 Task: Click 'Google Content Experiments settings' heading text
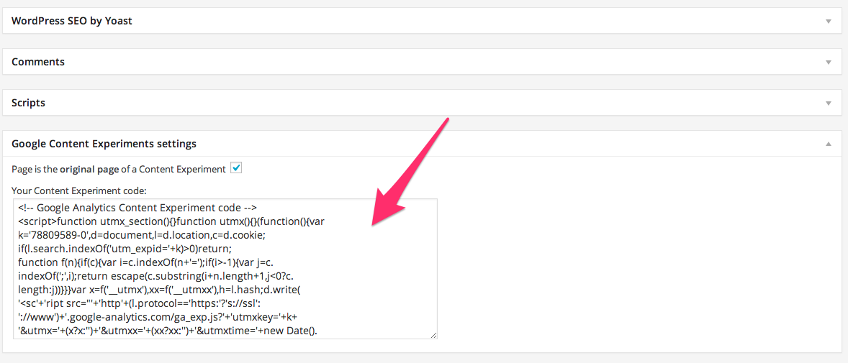(x=104, y=144)
